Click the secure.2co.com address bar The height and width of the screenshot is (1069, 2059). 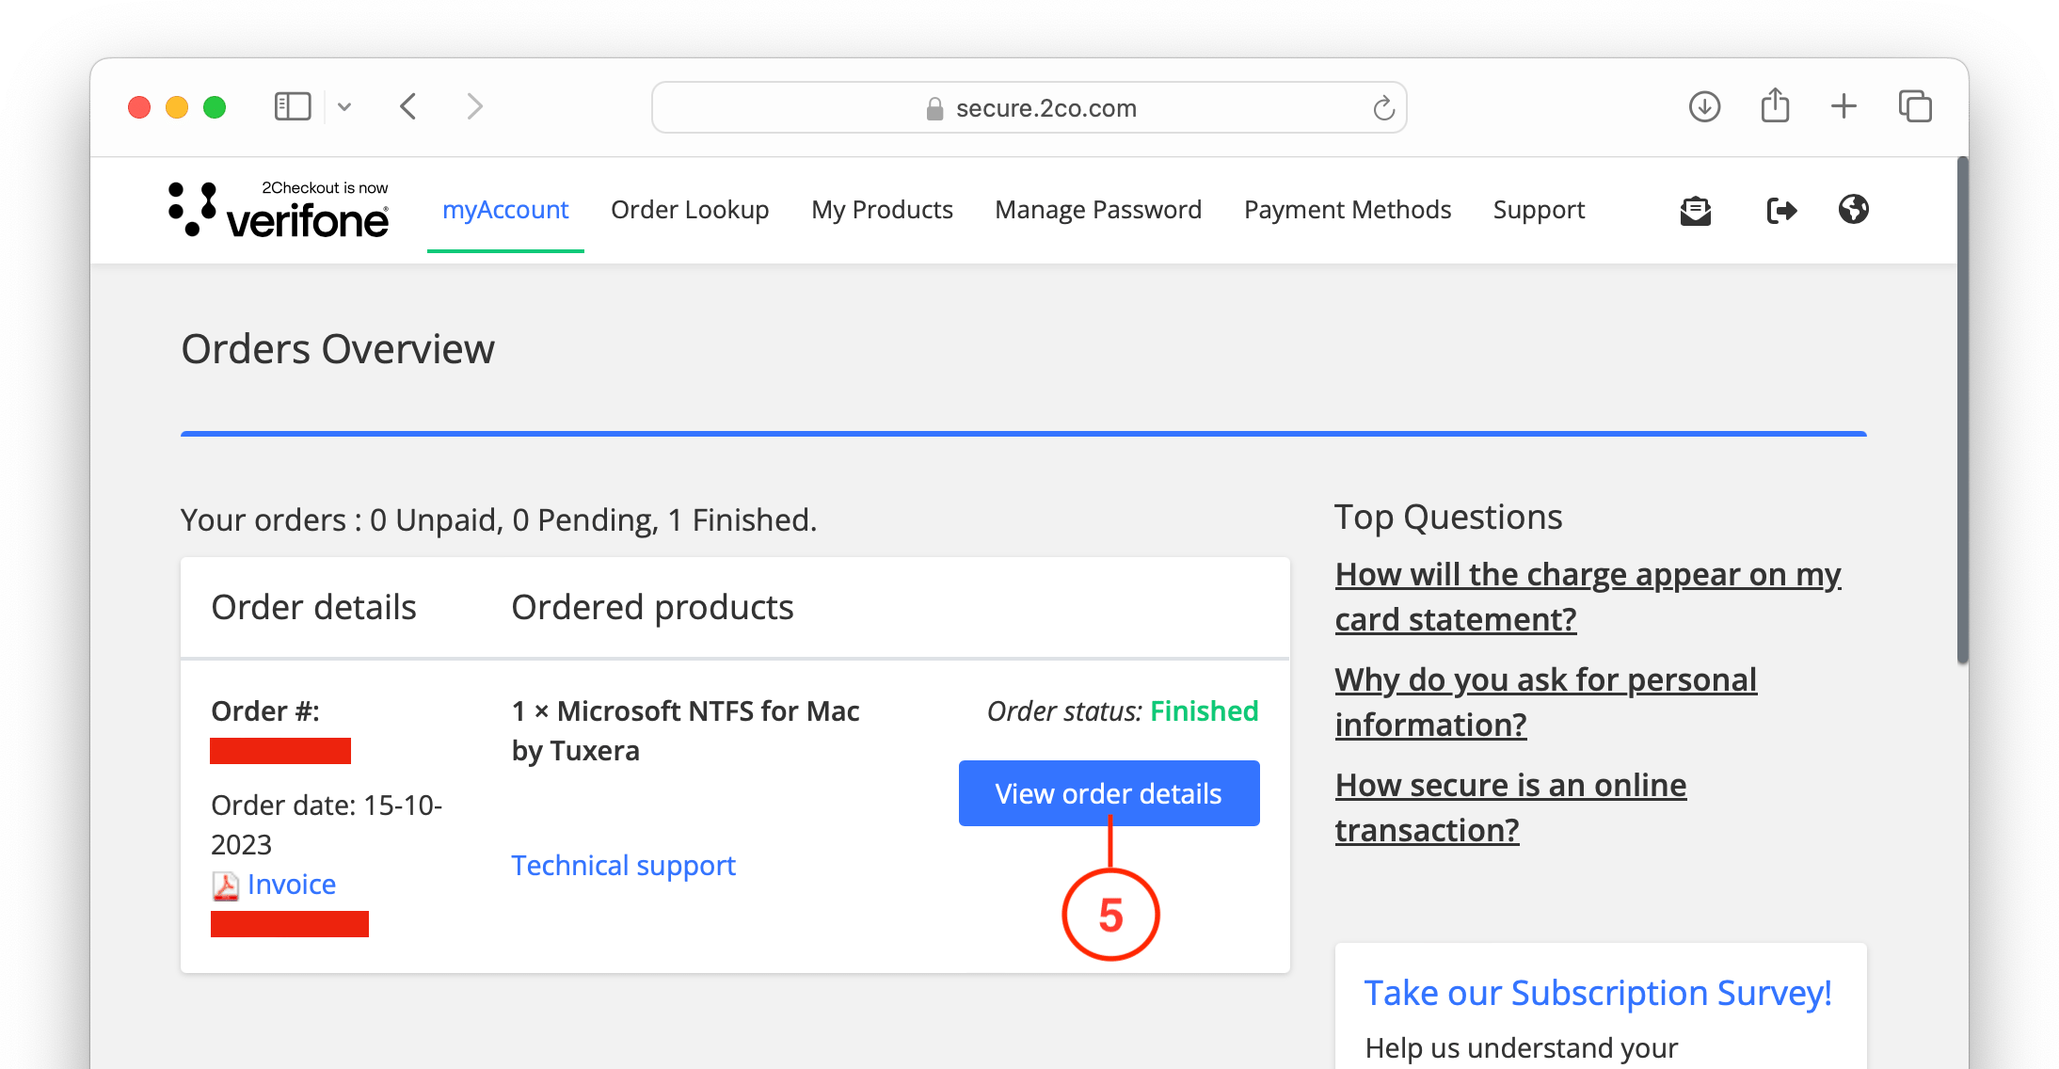coord(1029,108)
